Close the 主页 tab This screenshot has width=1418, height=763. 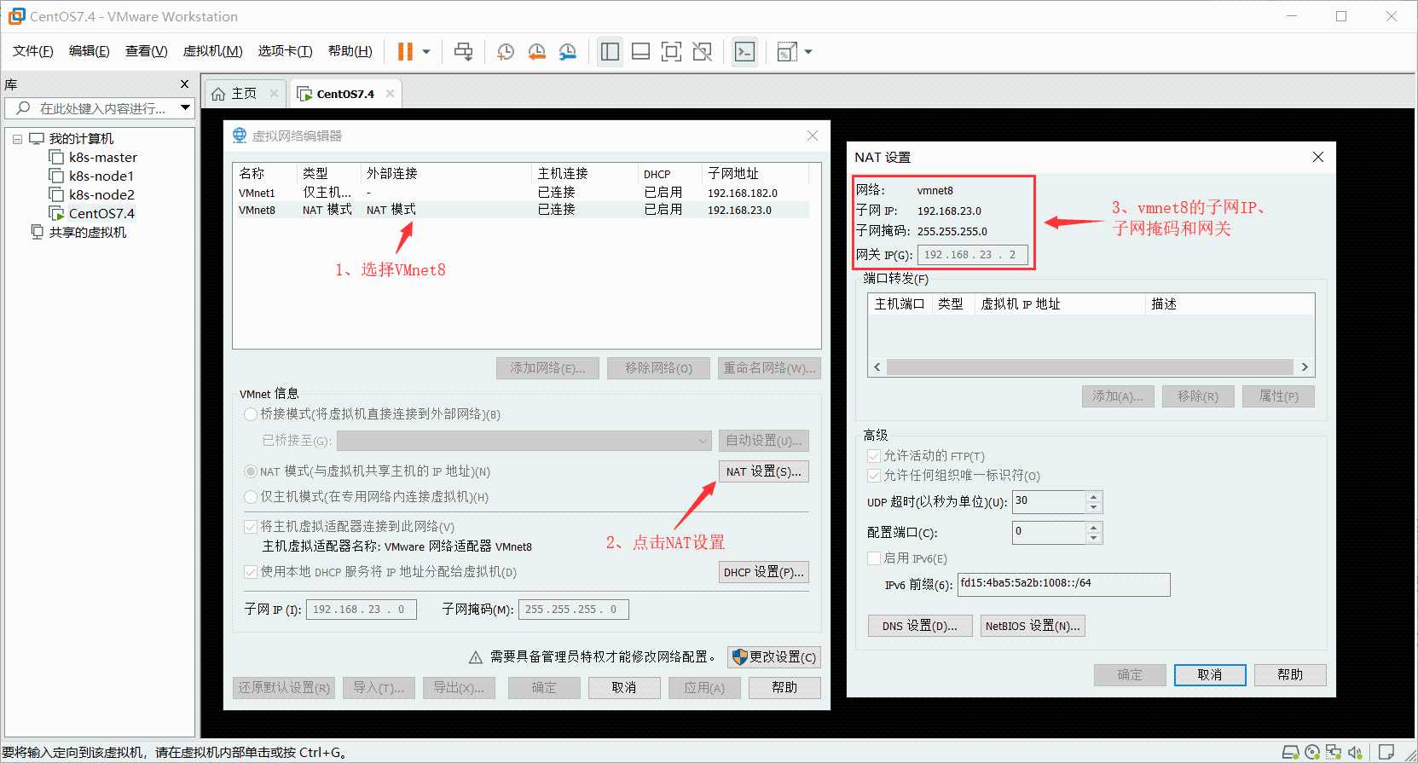(x=274, y=94)
